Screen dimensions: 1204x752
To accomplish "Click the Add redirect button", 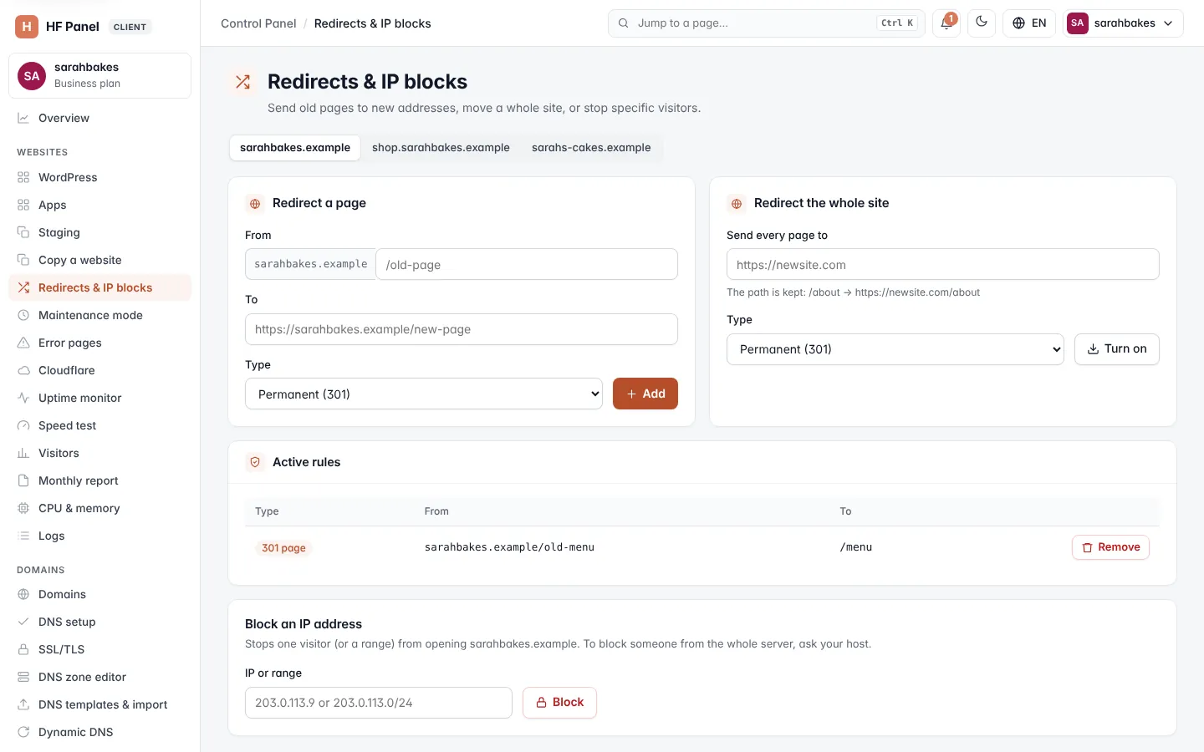I will tap(645, 394).
